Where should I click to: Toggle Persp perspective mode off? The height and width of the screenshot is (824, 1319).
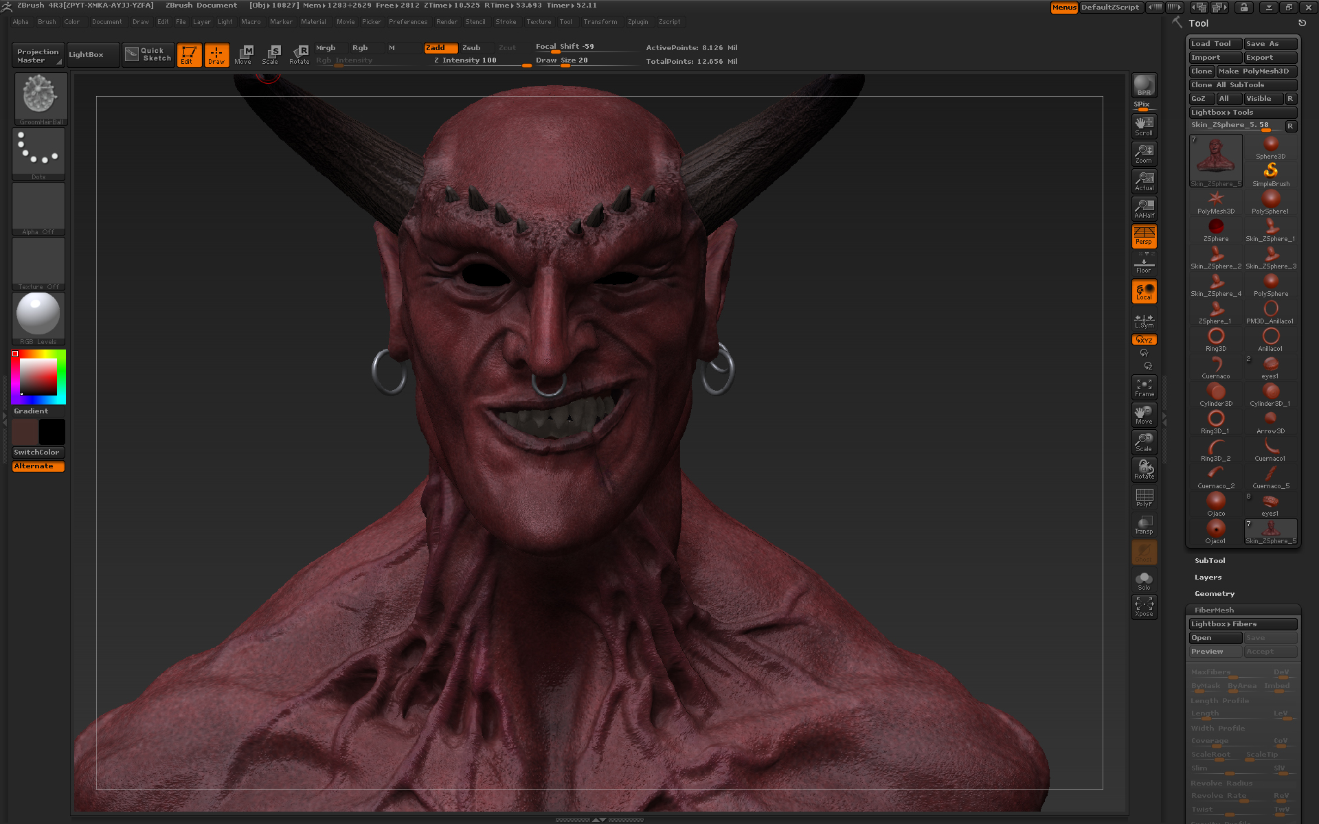(x=1144, y=236)
